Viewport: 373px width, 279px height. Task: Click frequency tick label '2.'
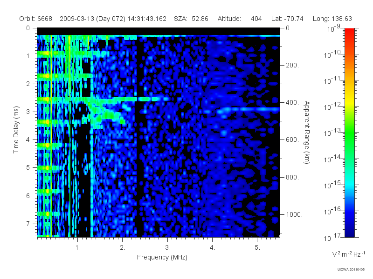(123, 248)
